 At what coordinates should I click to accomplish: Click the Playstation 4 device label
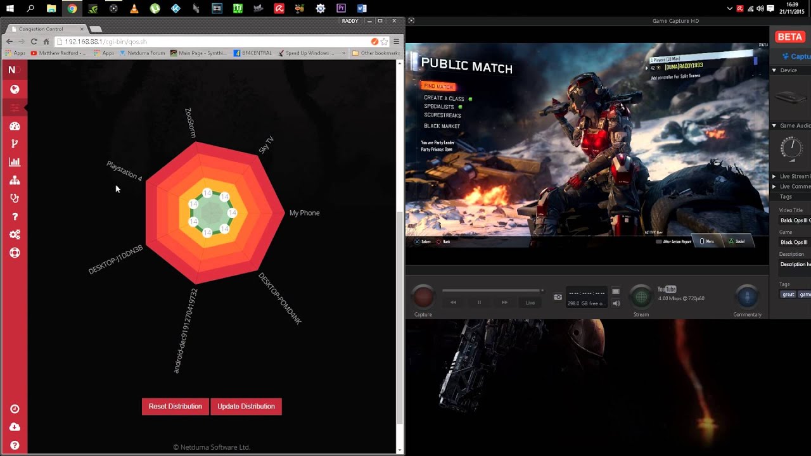124,171
